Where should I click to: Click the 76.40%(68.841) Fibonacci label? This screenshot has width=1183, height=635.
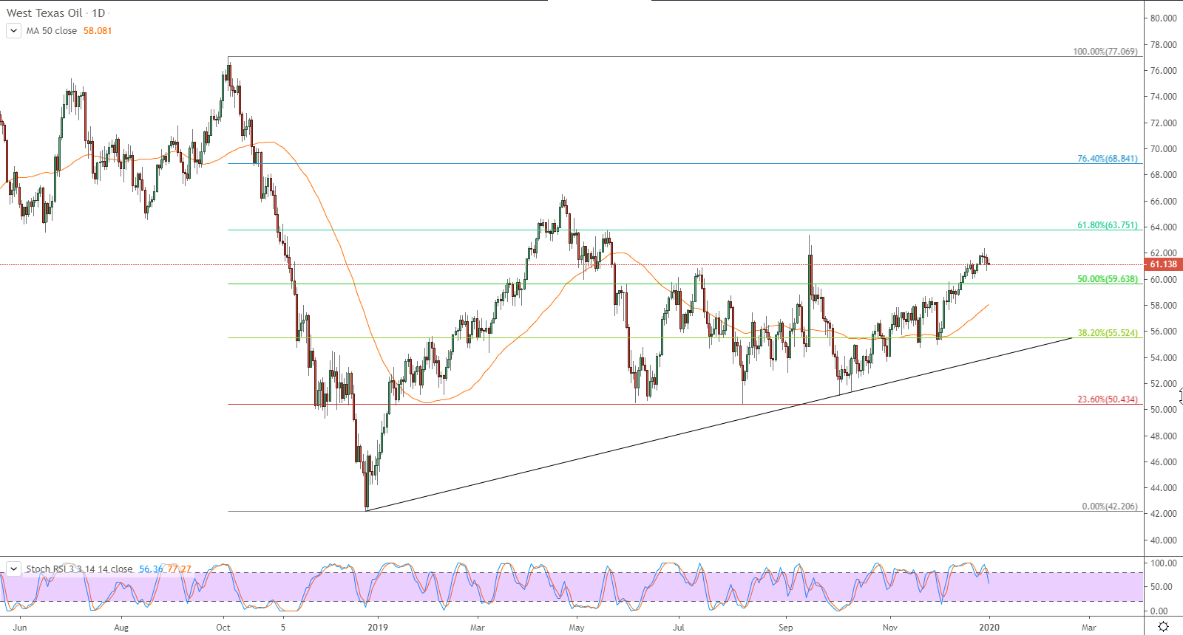pos(1108,159)
